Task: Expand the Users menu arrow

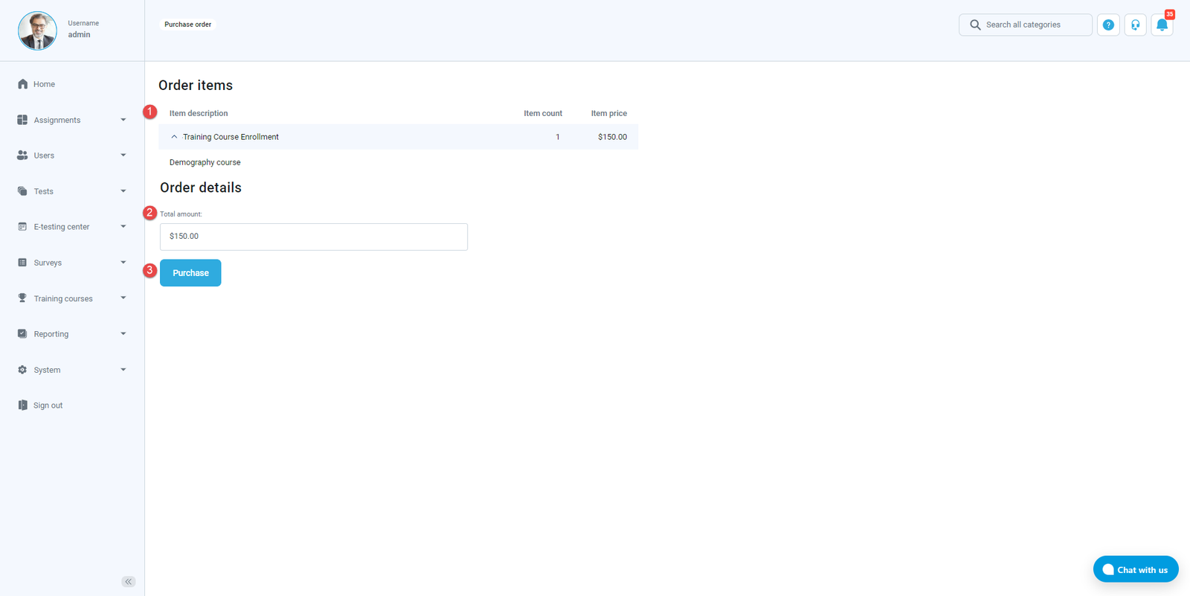Action: coord(123,156)
